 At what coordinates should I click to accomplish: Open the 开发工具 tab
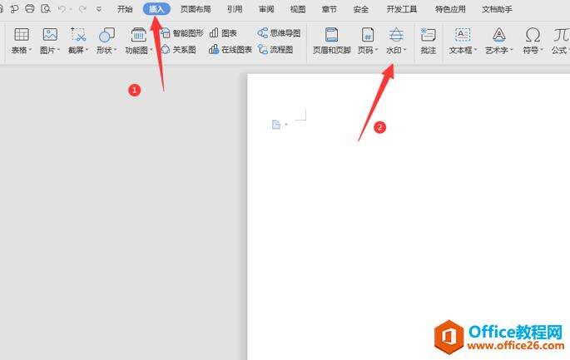click(401, 9)
